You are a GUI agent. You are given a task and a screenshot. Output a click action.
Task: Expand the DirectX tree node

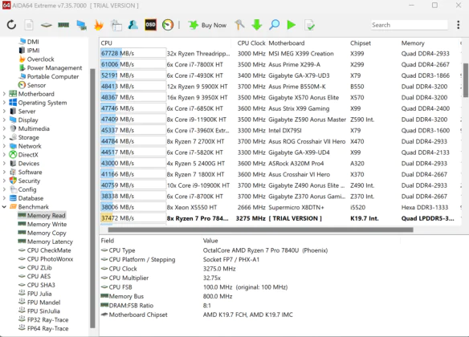4,154
